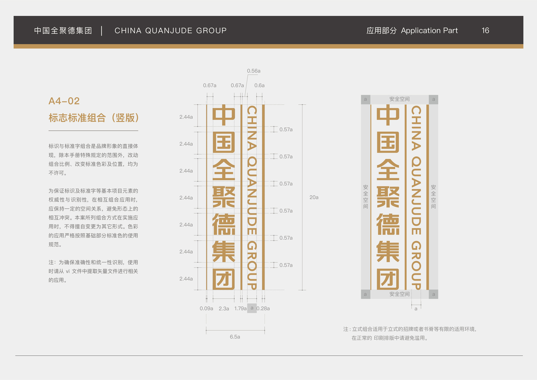The image size is (537, 380).
Task: Click the 德 character in safe-space logo
Action: click(x=388, y=224)
